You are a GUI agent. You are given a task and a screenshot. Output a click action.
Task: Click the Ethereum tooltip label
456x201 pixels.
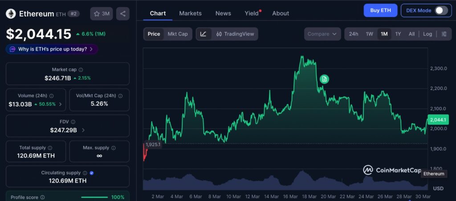pos(434,174)
